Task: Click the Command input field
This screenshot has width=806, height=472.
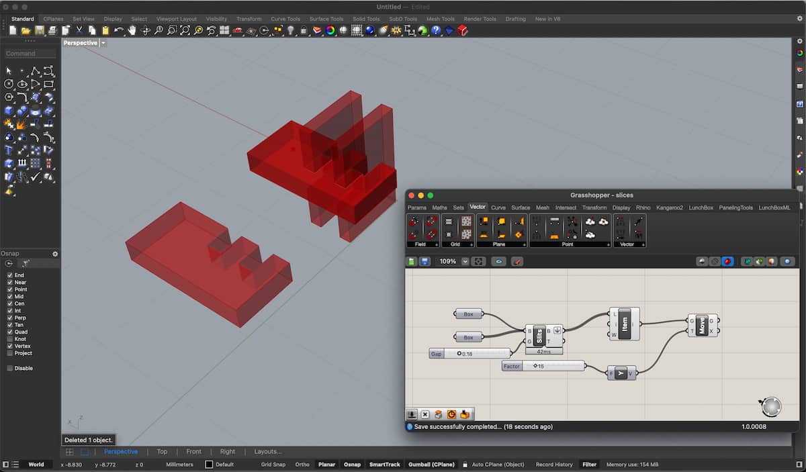Action: (x=30, y=54)
